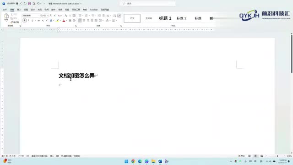This screenshot has height=165, width=293.
Task: Open the Undo history dropdown arrow
Action: [41, 4]
